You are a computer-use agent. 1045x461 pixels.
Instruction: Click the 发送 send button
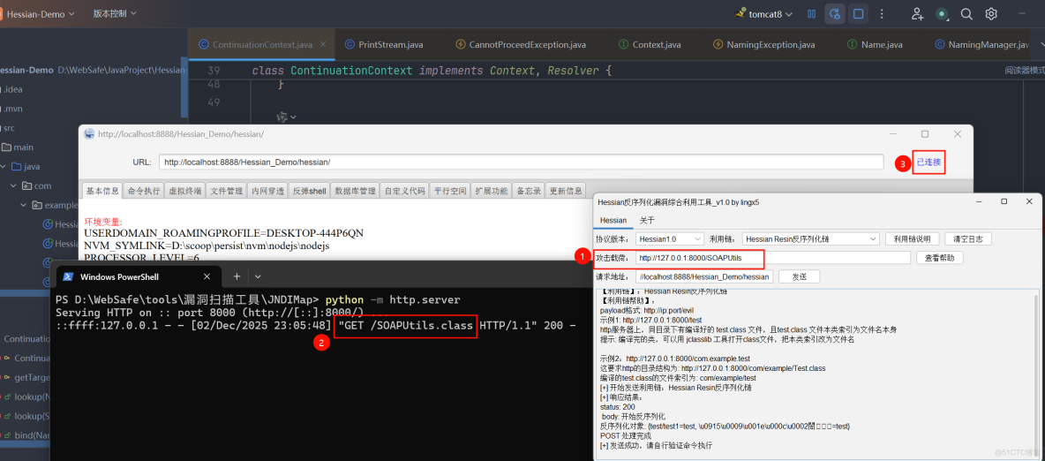coord(799,276)
